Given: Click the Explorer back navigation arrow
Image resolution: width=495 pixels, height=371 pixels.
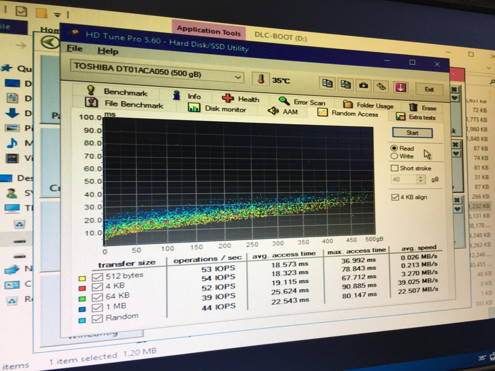Looking at the screenshot, I should point(21,45).
